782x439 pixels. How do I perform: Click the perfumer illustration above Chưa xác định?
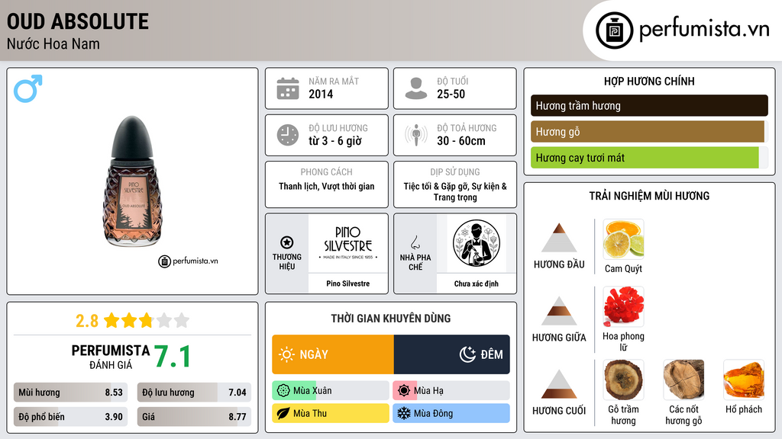click(x=477, y=243)
